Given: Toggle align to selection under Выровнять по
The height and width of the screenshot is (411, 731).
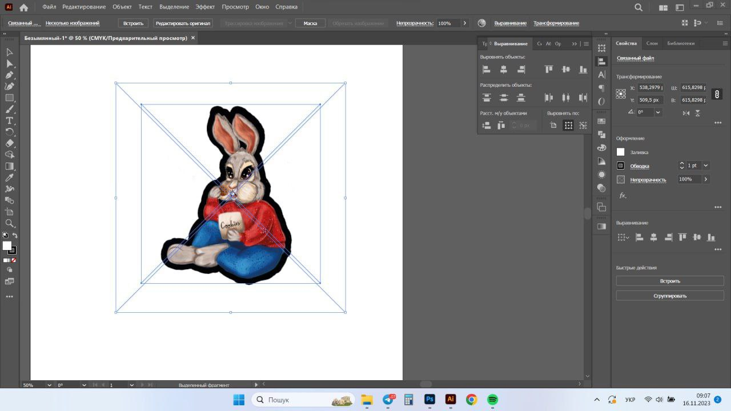Looking at the screenshot, I should click(x=568, y=126).
